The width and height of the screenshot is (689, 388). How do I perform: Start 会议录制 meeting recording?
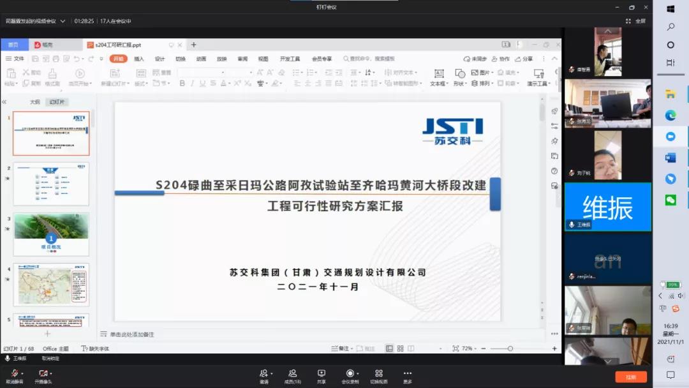click(350, 373)
